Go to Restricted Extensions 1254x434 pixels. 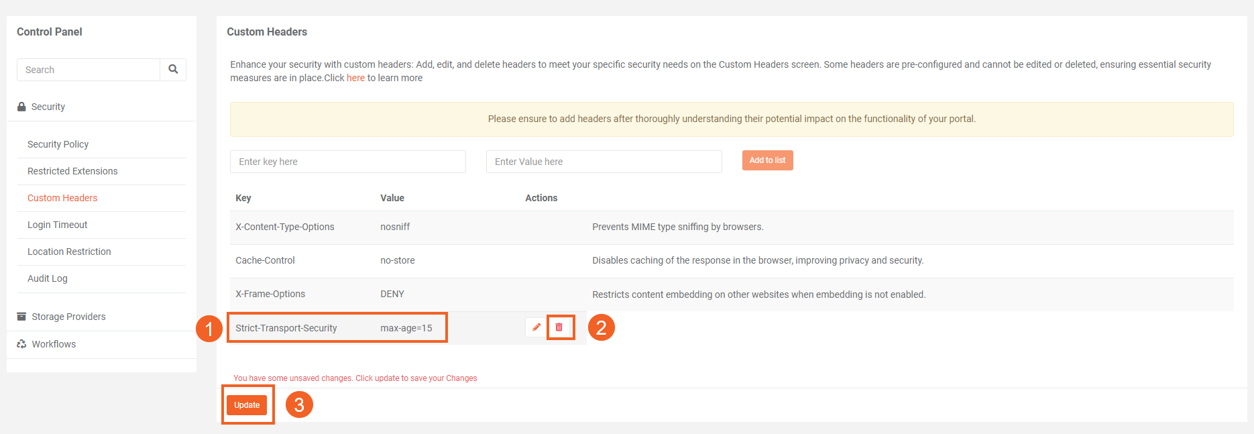point(72,171)
